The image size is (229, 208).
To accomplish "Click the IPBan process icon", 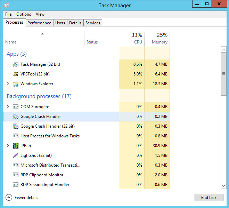I will 15,146.
